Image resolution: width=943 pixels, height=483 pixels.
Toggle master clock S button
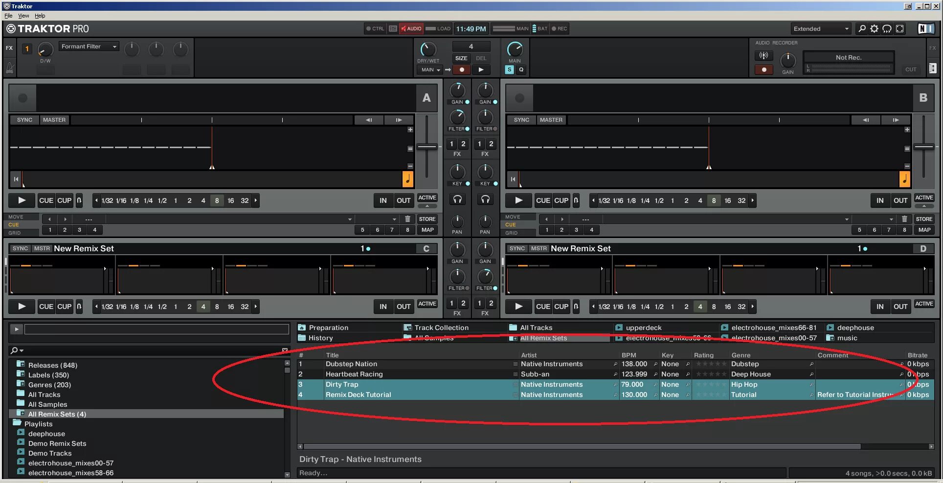[510, 70]
